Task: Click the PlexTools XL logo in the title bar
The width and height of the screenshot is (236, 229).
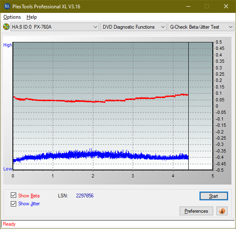Action: coord(7,6)
